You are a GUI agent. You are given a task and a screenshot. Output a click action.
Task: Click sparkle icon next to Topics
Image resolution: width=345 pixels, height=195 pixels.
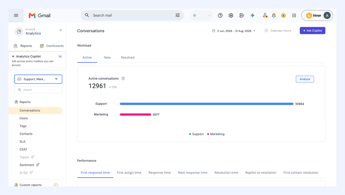click(33, 157)
